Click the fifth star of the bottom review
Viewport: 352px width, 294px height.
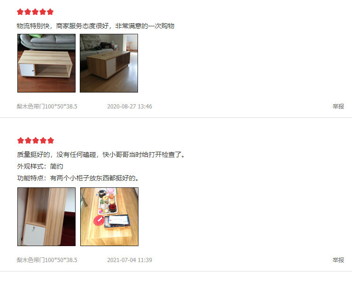coord(51,140)
